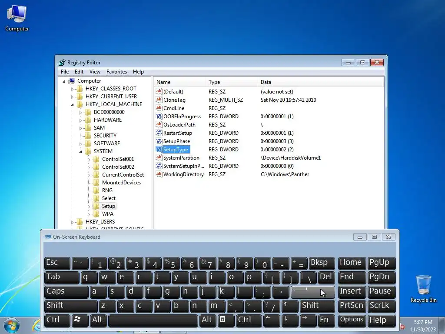
Task: Click the (Default) string value icon
Action: 159,91
